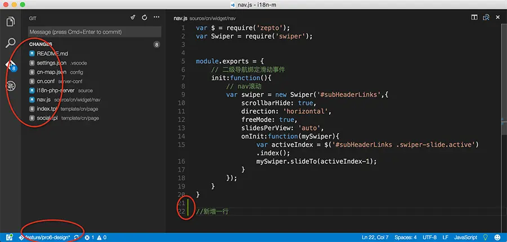Open warnings count in the status bar
Viewport: 507px width, 242px height.
point(101,237)
